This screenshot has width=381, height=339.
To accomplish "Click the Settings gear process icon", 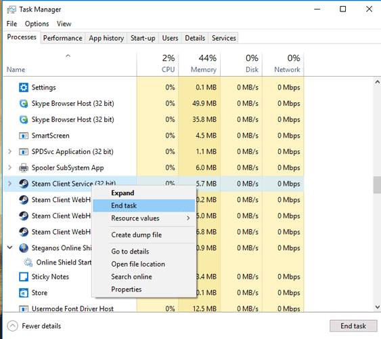I will click(24, 87).
